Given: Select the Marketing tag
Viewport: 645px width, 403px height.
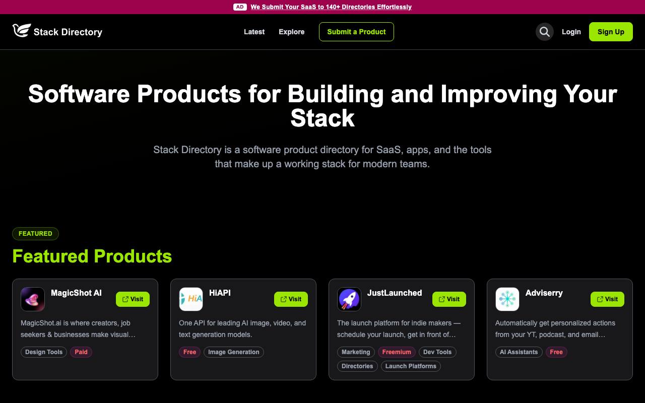Looking at the screenshot, I should [356, 352].
